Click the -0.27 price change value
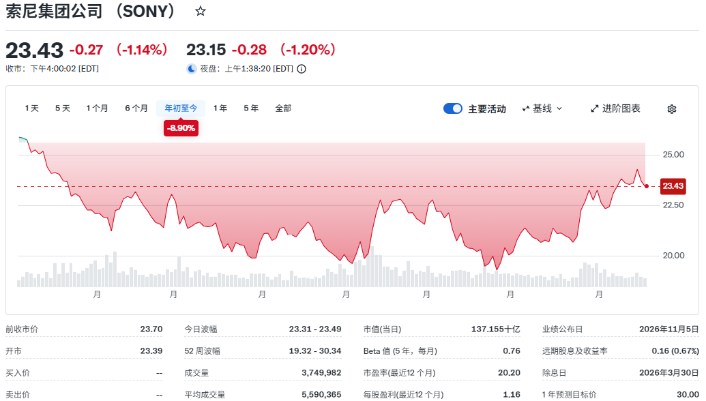 coord(86,50)
